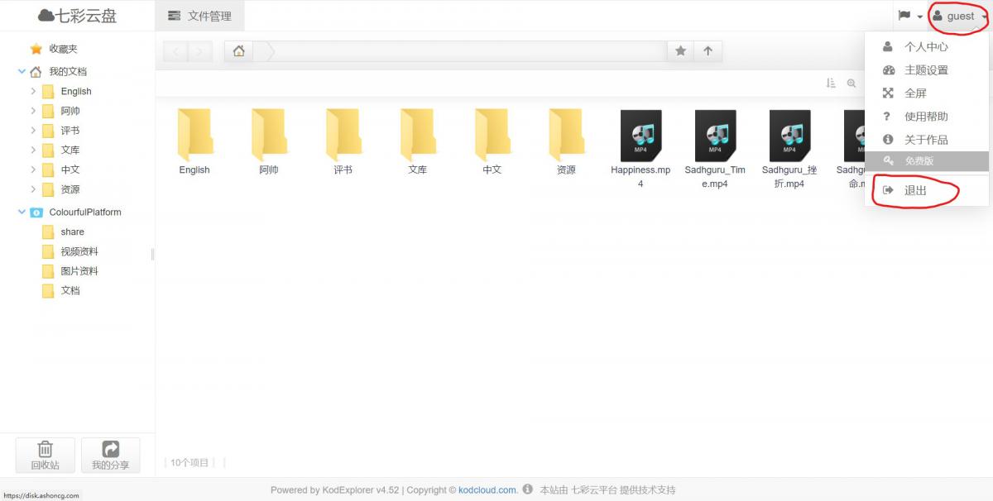
Task: Open the Recycle Bin (回收站)
Action: 45,455
